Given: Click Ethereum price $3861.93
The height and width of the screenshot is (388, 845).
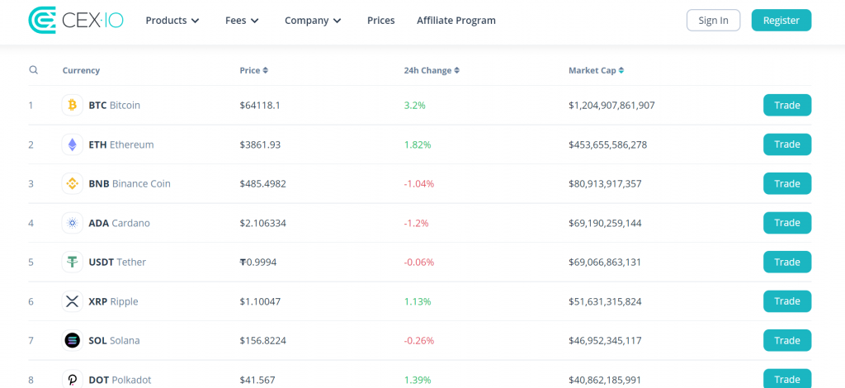Looking at the screenshot, I should coord(260,144).
